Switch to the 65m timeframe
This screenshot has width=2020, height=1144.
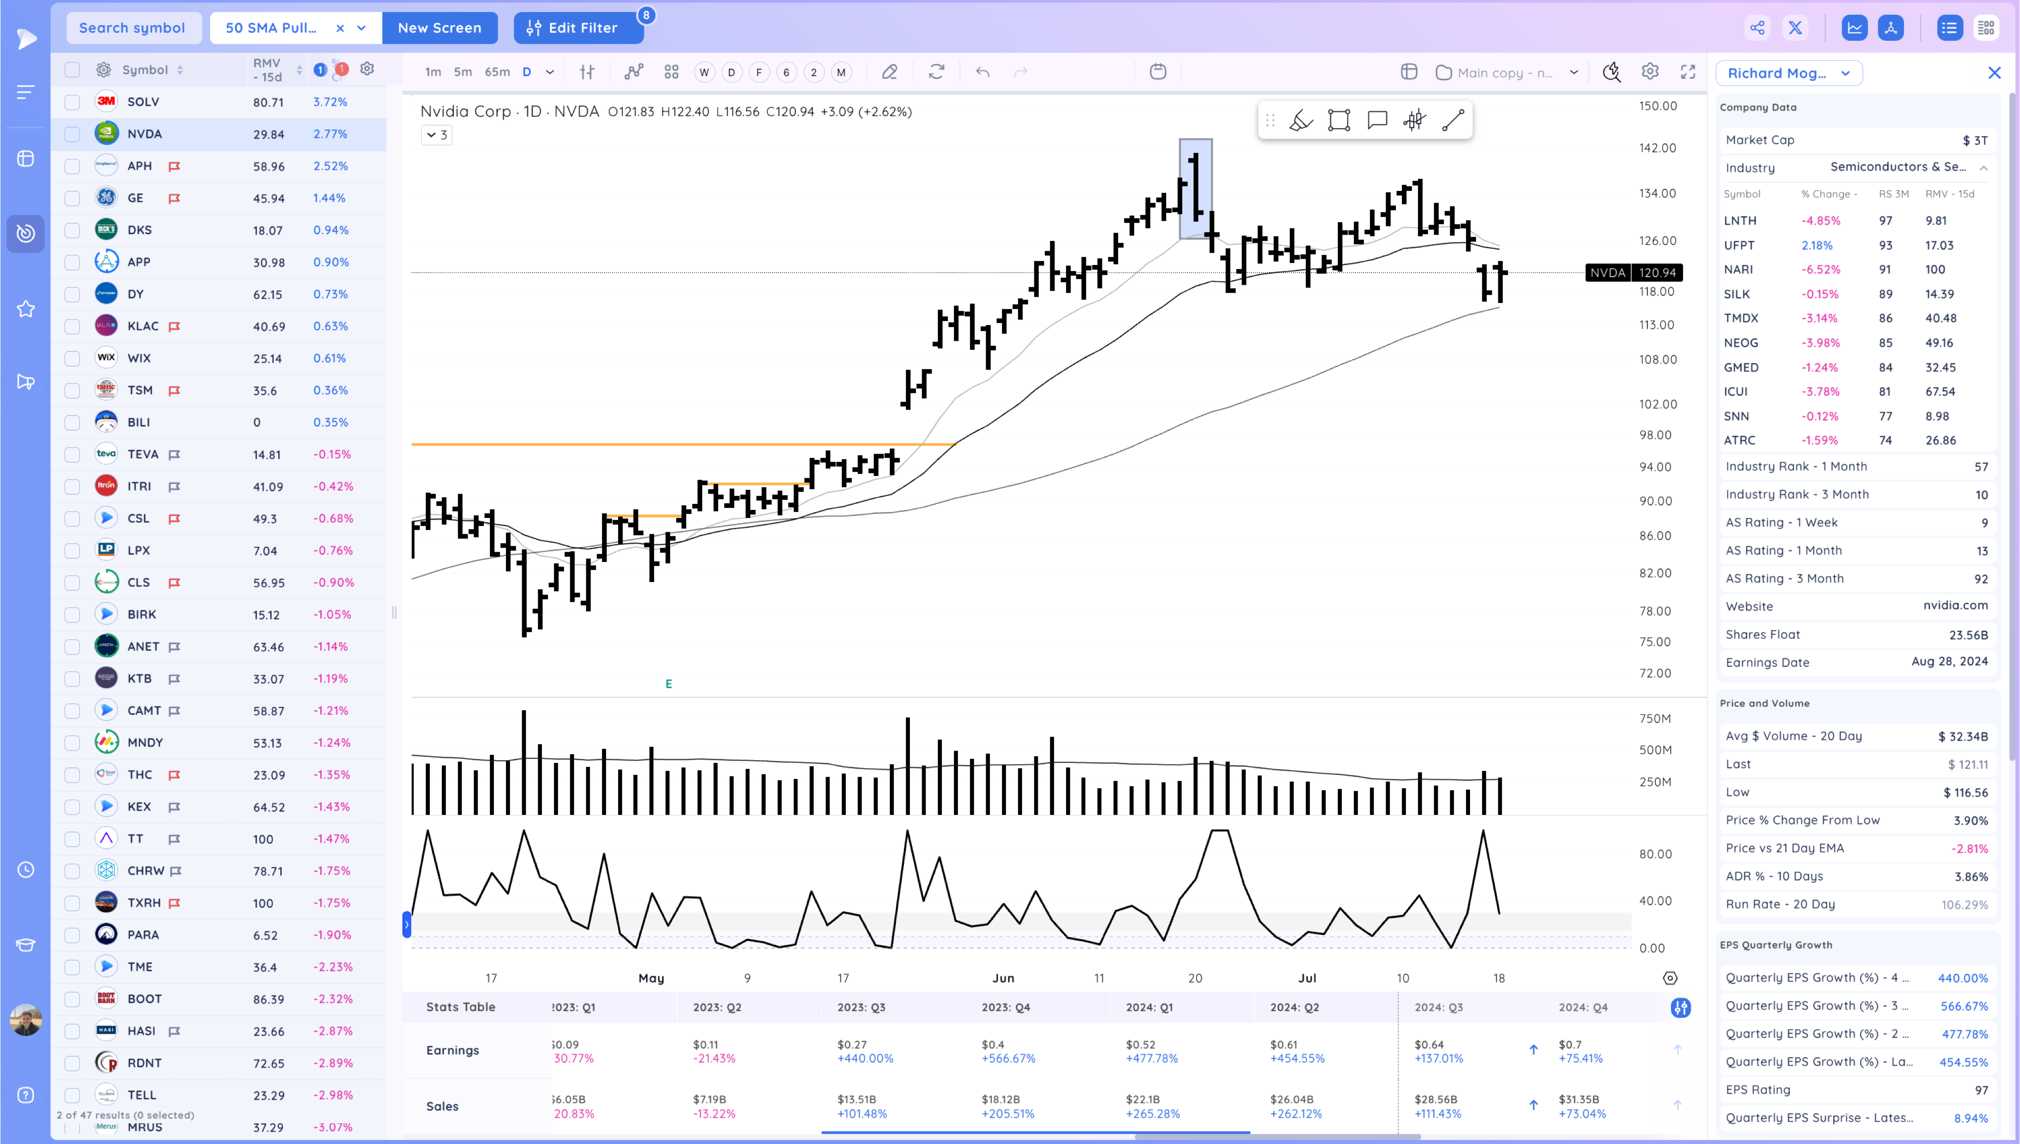pyautogui.click(x=496, y=72)
